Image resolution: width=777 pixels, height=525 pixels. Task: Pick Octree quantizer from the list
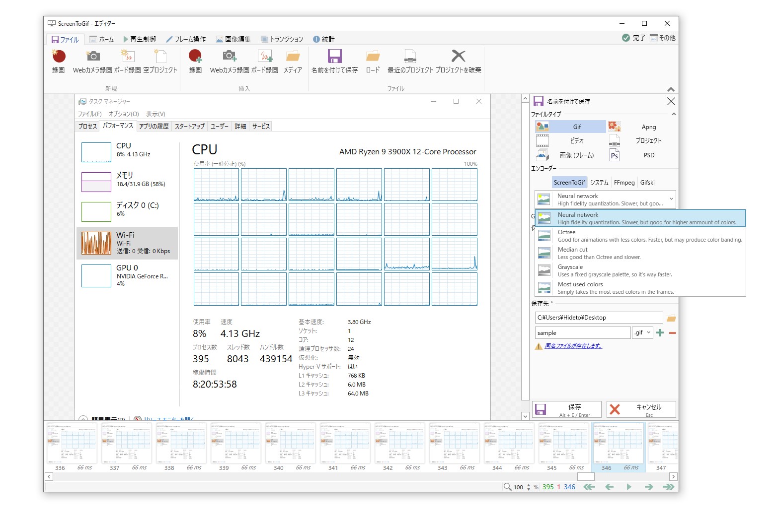pos(640,236)
